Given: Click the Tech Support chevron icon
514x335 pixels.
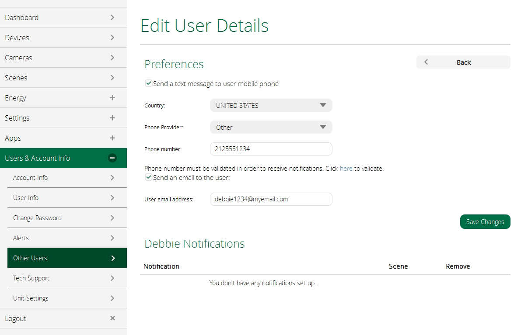Looking at the screenshot, I should click(x=112, y=278).
